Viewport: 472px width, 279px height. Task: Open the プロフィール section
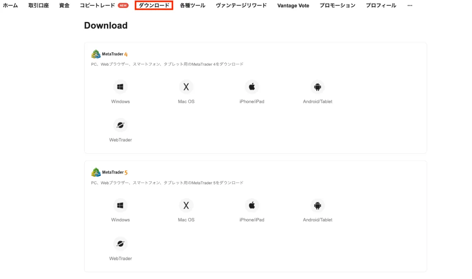tap(381, 6)
